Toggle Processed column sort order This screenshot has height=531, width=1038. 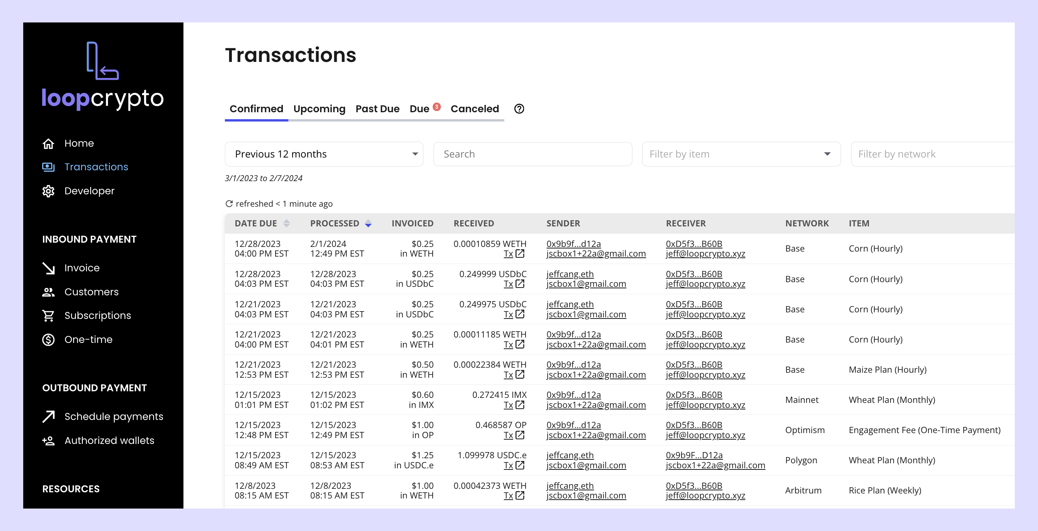click(368, 223)
